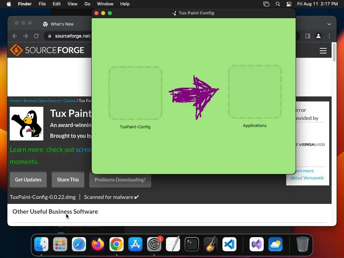This screenshot has width=344, height=258.
Task: Launch Safari from the Dock
Action: [x=79, y=244]
